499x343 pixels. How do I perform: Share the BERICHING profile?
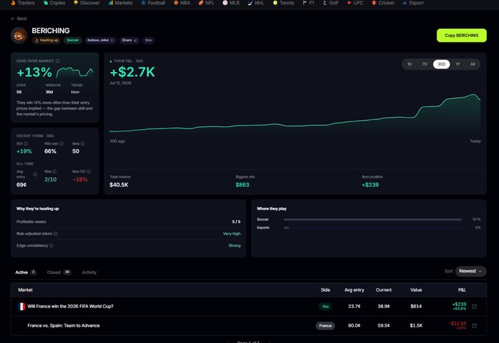pos(129,40)
